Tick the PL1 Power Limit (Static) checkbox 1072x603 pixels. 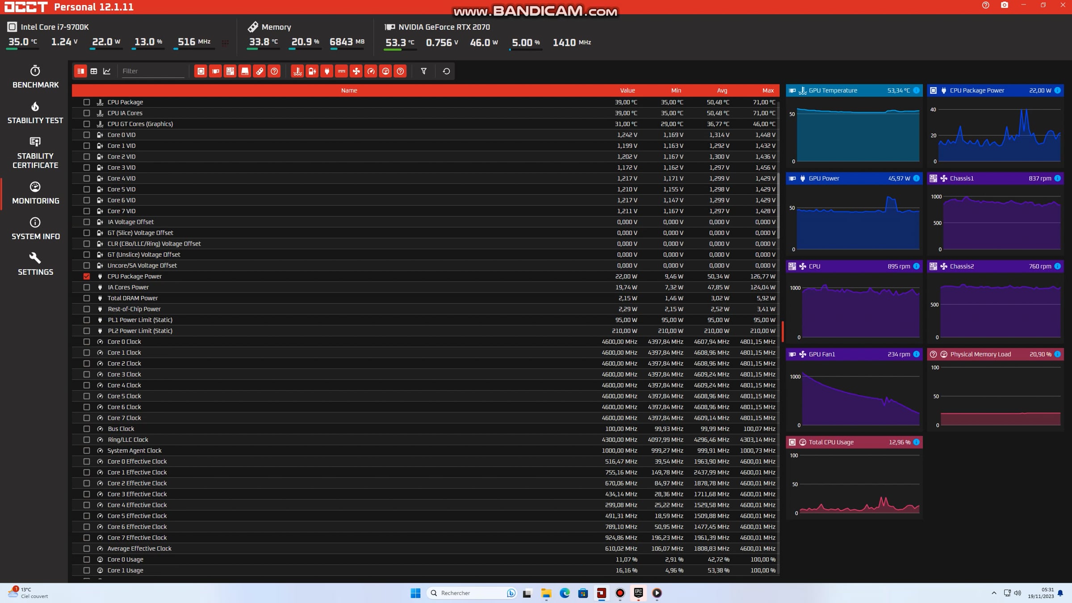coord(87,320)
